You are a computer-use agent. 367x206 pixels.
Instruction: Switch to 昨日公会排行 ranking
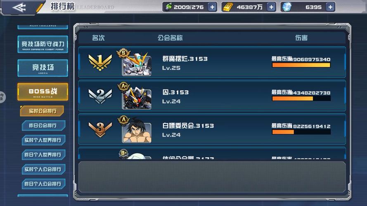pos(43,126)
